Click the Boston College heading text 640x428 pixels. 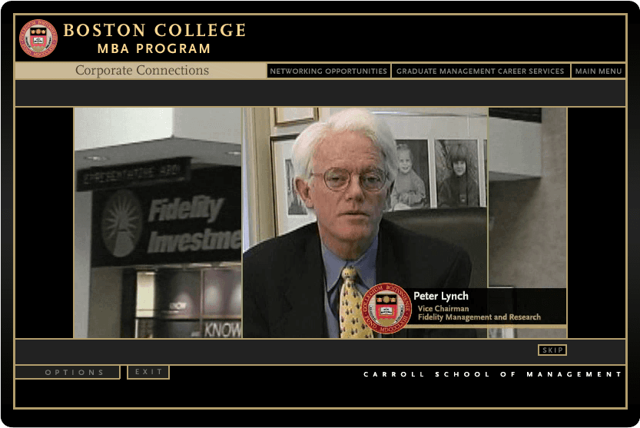pyautogui.click(x=154, y=30)
